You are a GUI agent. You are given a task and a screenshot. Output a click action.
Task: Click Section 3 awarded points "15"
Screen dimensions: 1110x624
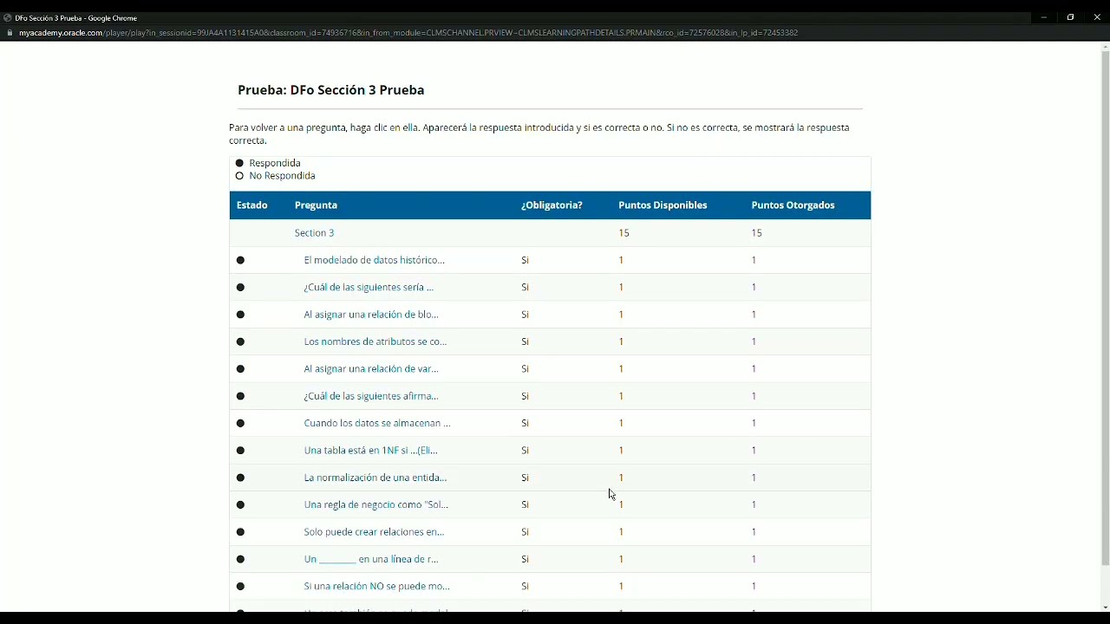click(756, 233)
